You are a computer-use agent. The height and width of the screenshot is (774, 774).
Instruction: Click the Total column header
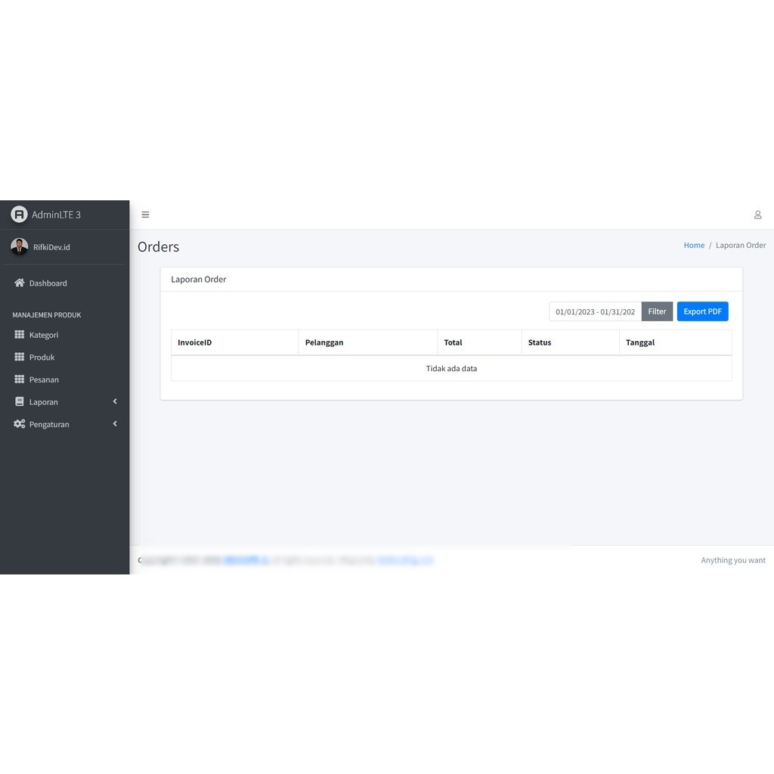click(x=479, y=342)
